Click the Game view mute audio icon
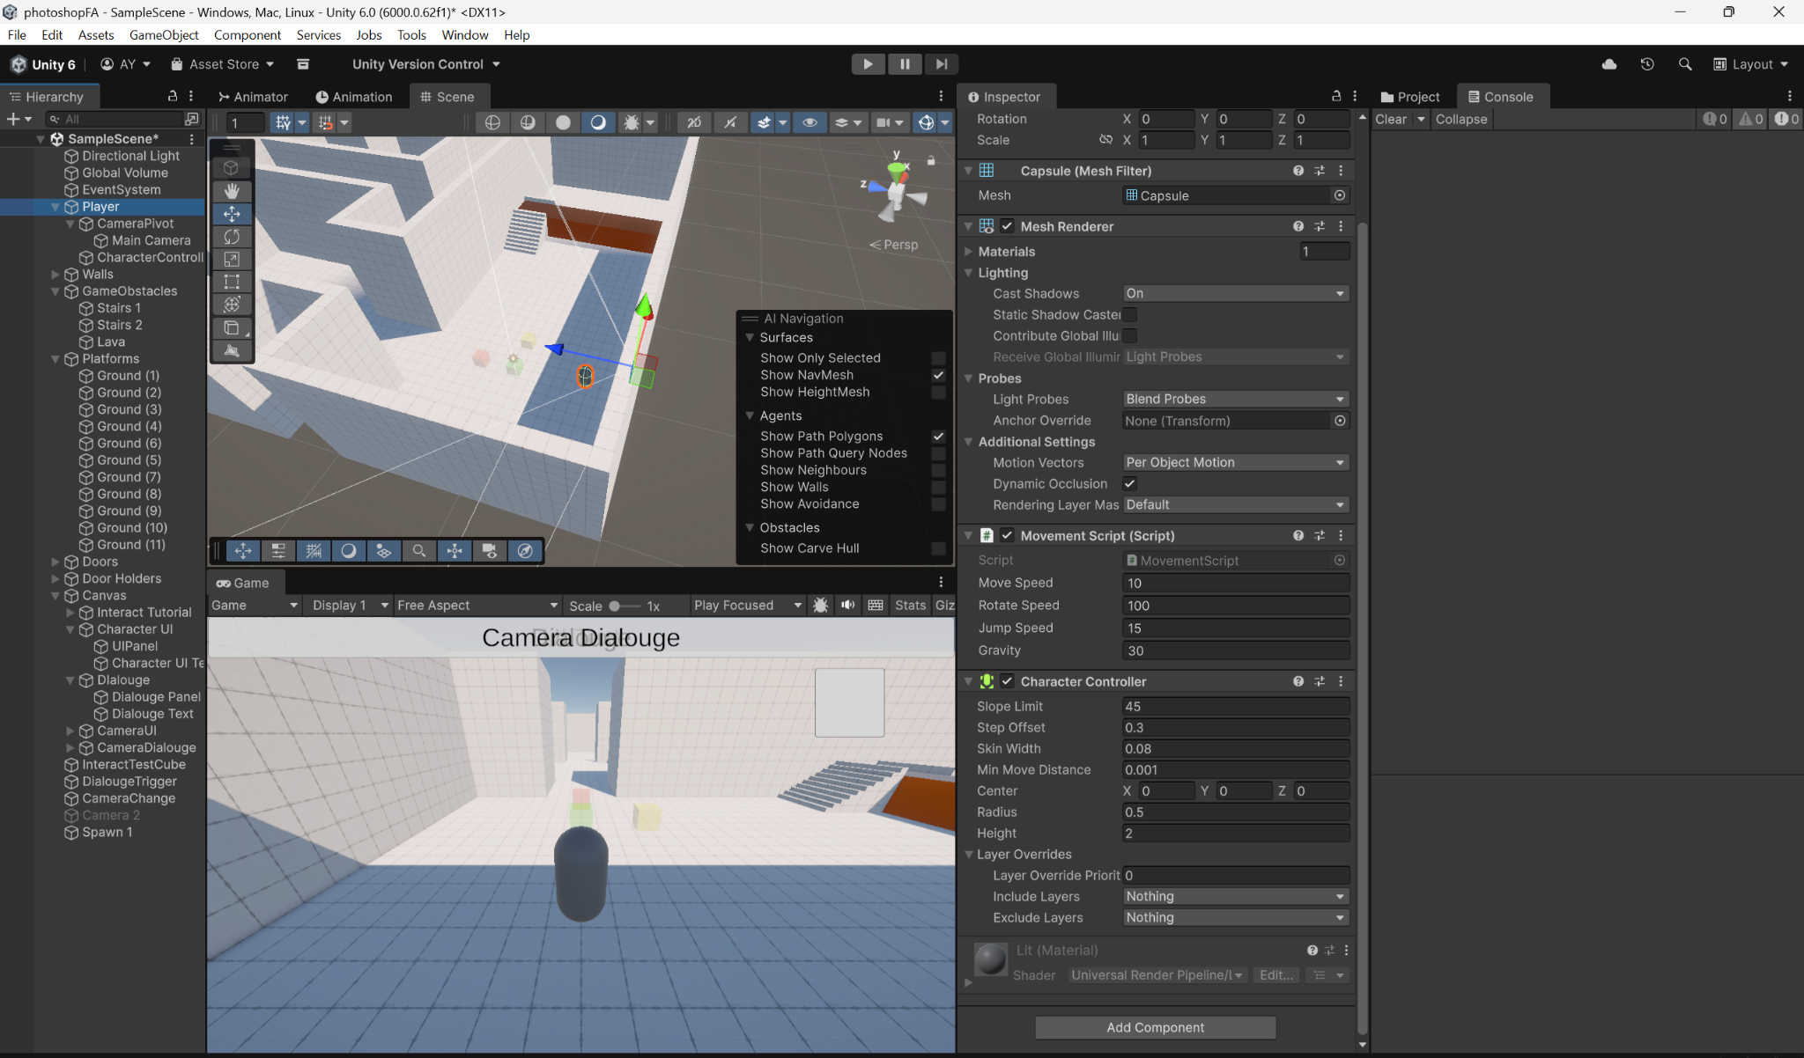The width and height of the screenshot is (1804, 1058). 847,605
